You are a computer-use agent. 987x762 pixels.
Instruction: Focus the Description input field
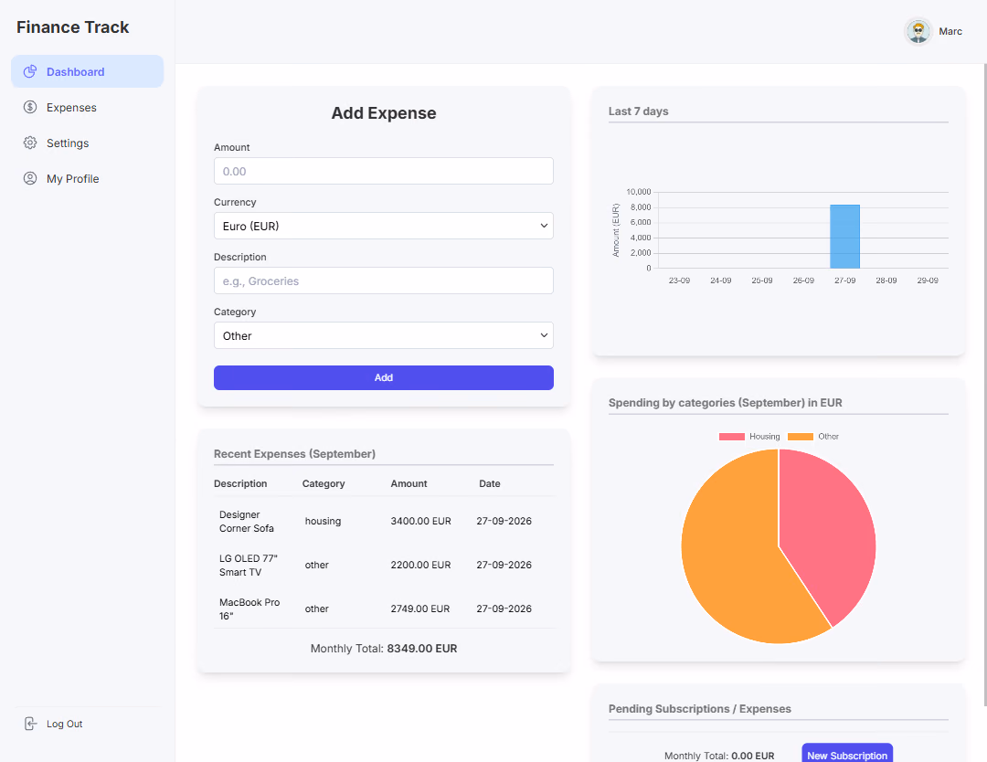383,280
